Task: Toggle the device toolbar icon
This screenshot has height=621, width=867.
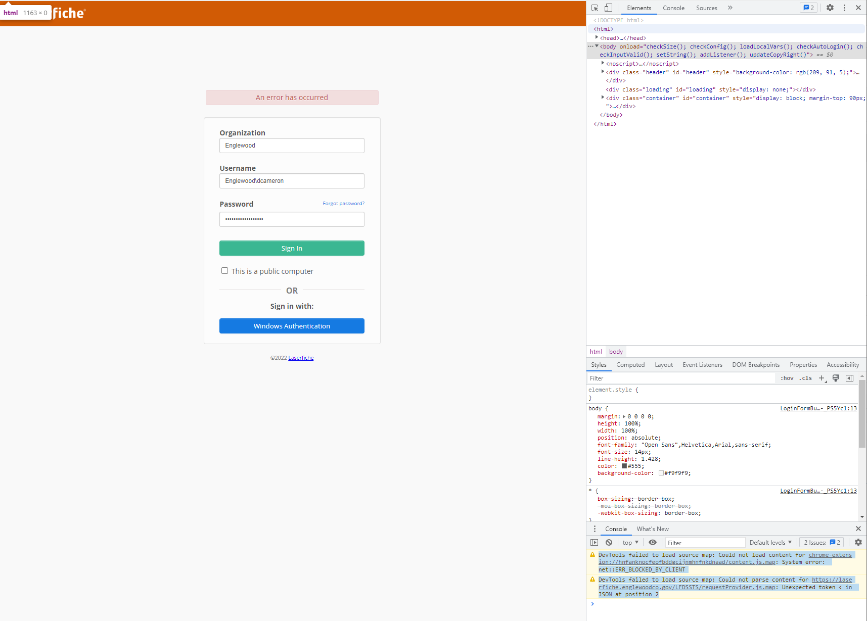Action: (x=608, y=8)
